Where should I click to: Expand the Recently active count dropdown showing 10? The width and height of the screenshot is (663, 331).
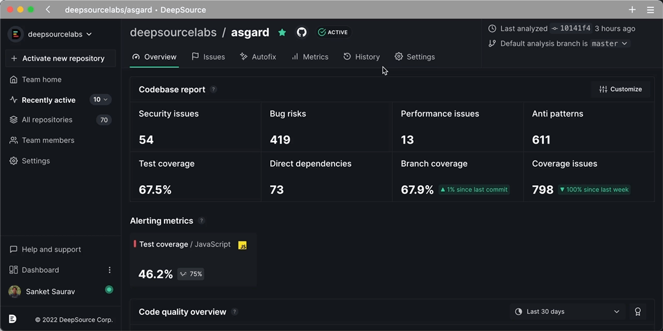(x=101, y=100)
